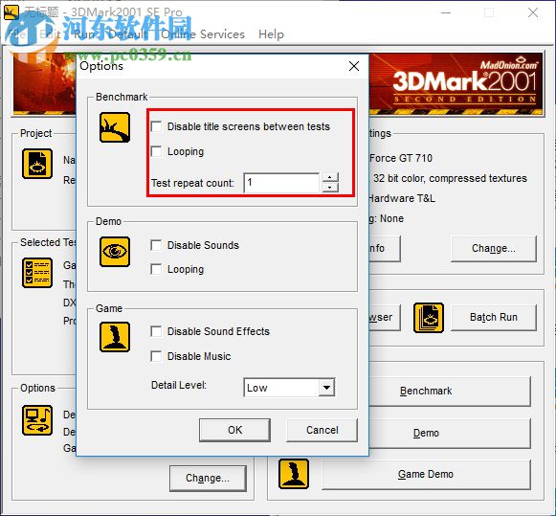Click the 'Detail Level:' label
Screen dimensions: 556x516
pos(179,385)
